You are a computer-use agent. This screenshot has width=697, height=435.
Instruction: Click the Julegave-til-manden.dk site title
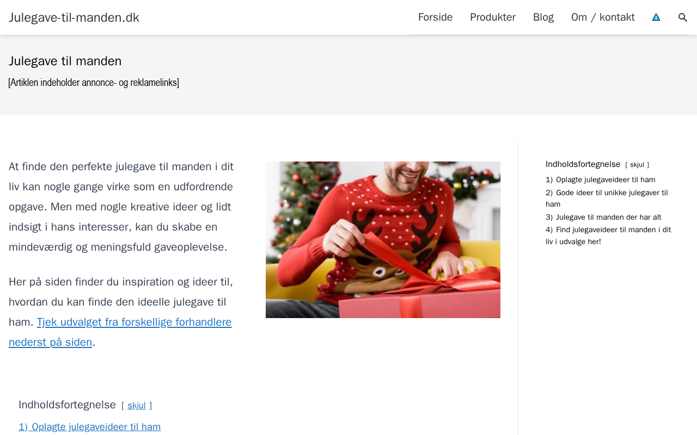click(74, 17)
